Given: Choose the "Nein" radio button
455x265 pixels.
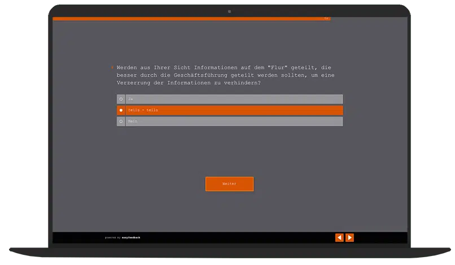Looking at the screenshot, I should click(121, 121).
